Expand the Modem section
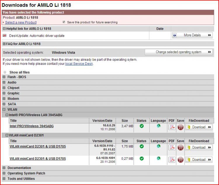Image resolution: width=219 pixels, height=185 pixels. [4, 99]
